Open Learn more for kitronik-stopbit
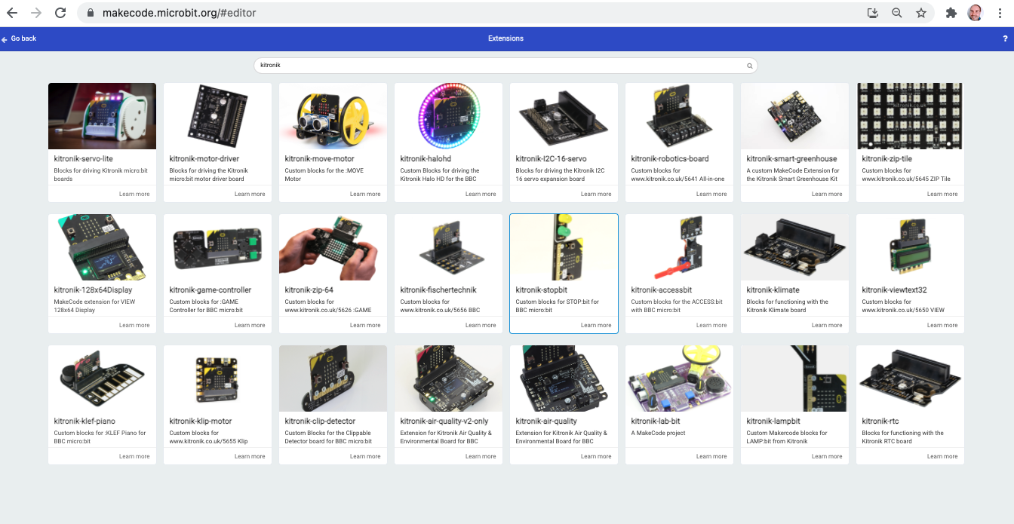The width and height of the screenshot is (1014, 524). pos(596,325)
